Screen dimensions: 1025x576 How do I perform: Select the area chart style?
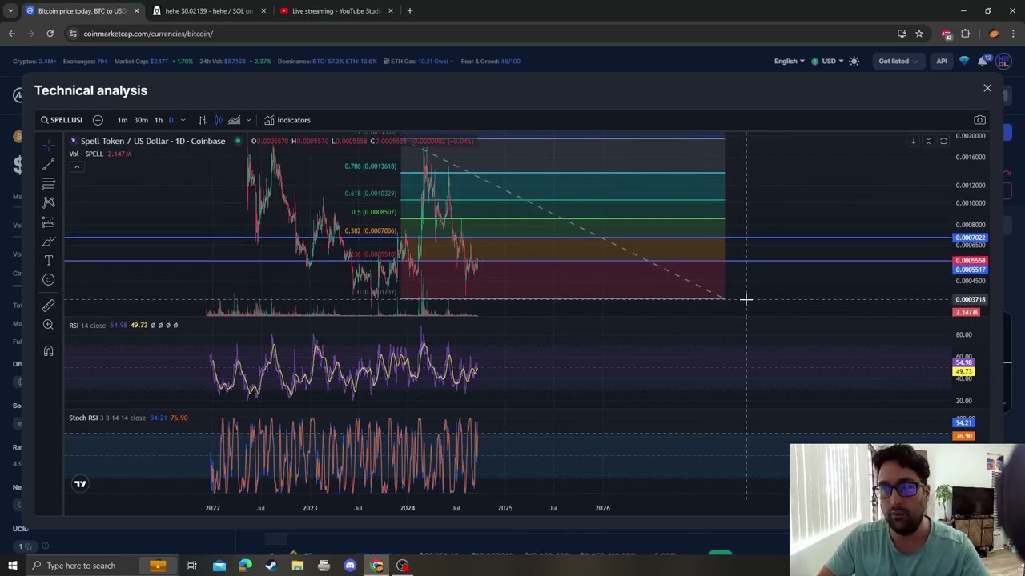pyautogui.click(x=234, y=120)
